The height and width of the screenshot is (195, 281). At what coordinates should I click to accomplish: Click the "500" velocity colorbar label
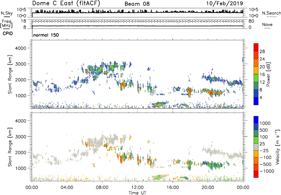264,130
